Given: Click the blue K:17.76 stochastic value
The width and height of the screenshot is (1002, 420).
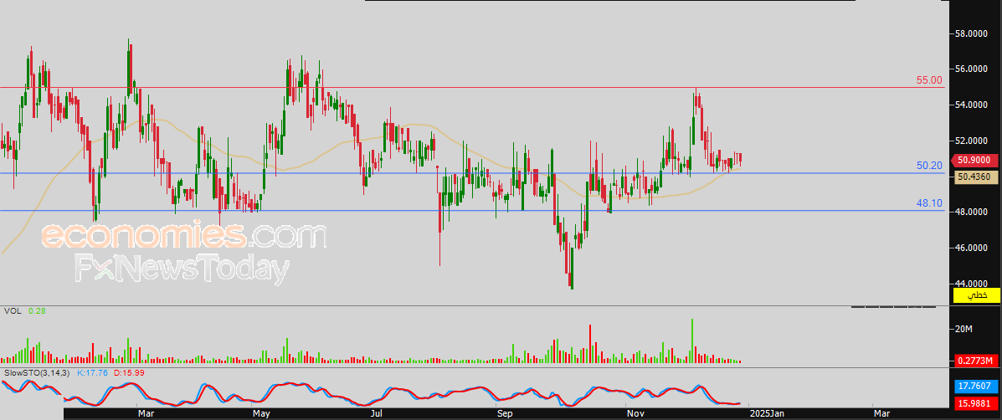Looking at the screenshot, I should click(93, 372).
